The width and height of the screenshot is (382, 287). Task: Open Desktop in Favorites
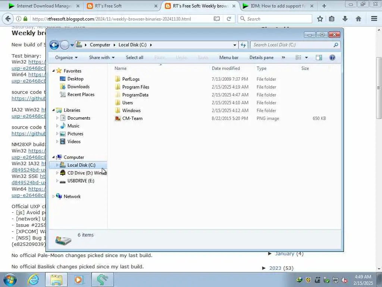[x=75, y=79]
